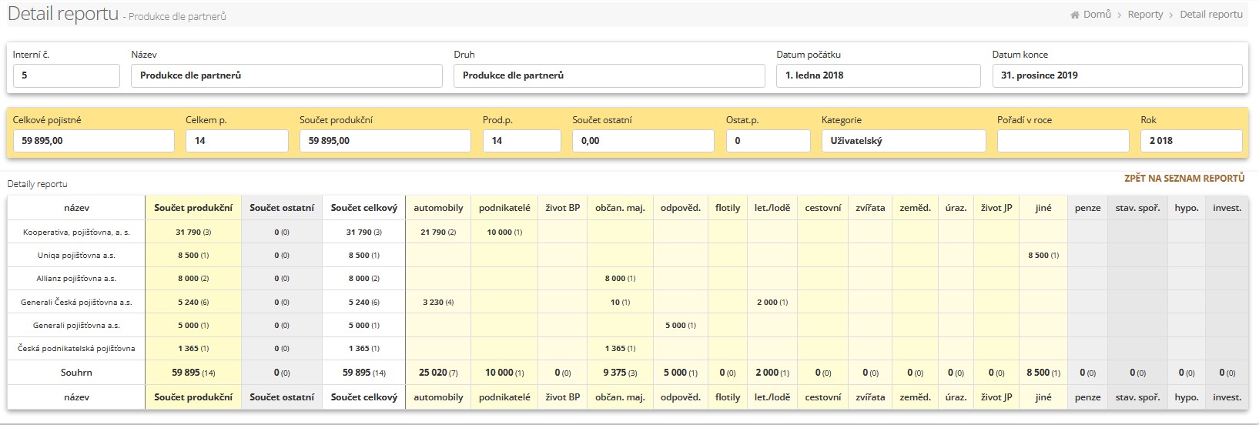The height and width of the screenshot is (425, 1259).
Task: Click Česká podnikatelská občan. maj. value 1 365
Action: [x=620, y=348]
